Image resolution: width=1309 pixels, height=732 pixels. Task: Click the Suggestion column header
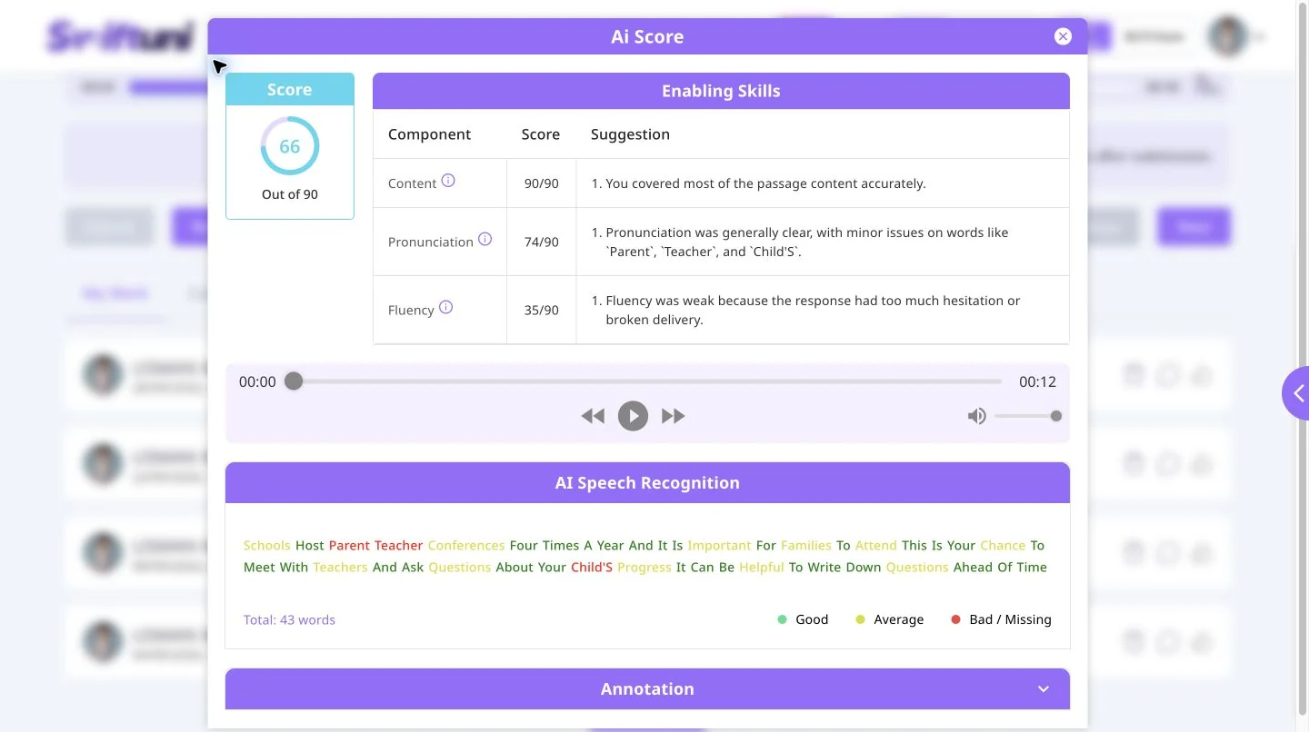tap(630, 134)
